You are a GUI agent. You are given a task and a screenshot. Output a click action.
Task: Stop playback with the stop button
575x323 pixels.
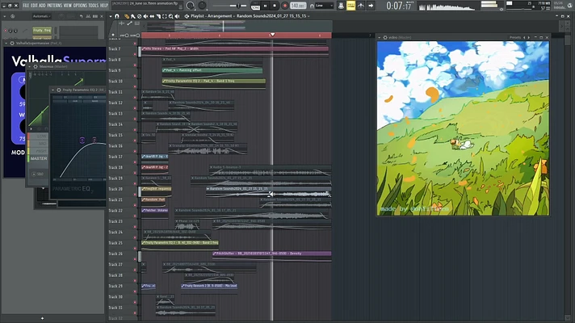pyautogui.click(x=275, y=6)
